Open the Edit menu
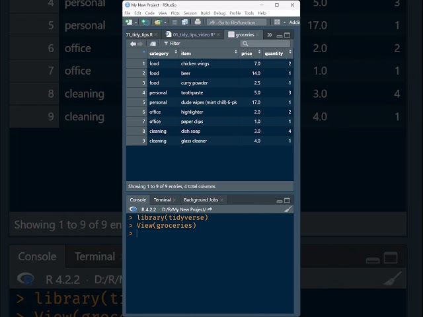Screen dimensions: 423x317 click(x=137, y=13)
